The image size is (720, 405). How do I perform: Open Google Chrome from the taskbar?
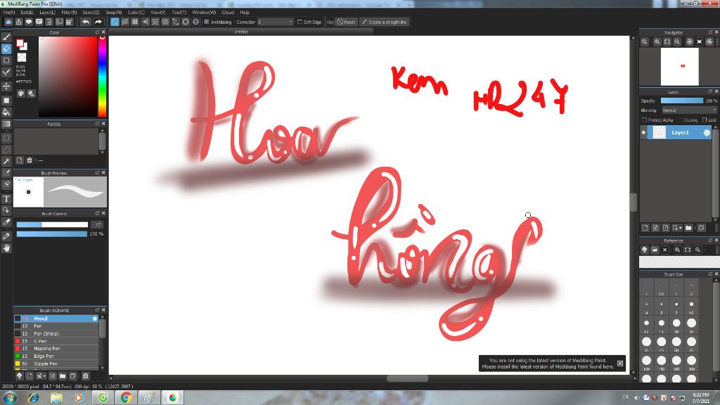click(x=127, y=398)
